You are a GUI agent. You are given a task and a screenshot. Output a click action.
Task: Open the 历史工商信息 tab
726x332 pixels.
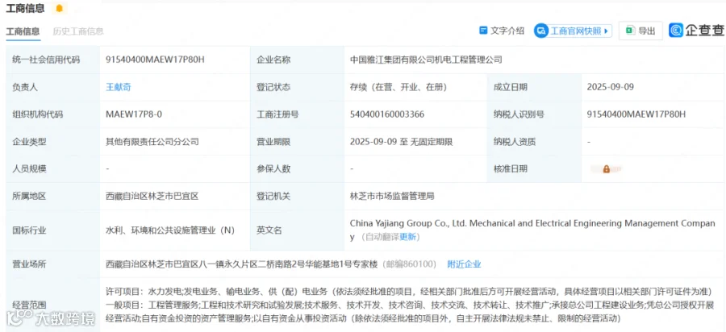[x=78, y=31]
